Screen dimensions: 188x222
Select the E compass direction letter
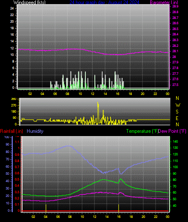177,118
